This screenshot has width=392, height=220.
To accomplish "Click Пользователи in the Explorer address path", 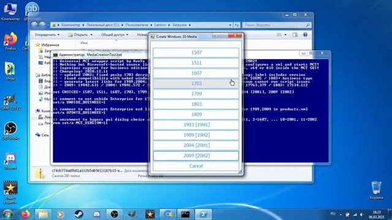I will (x=137, y=25).
